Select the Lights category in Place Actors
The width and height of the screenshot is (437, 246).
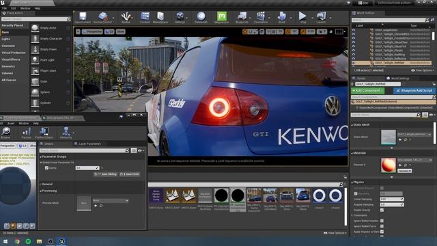pyautogui.click(x=6, y=39)
